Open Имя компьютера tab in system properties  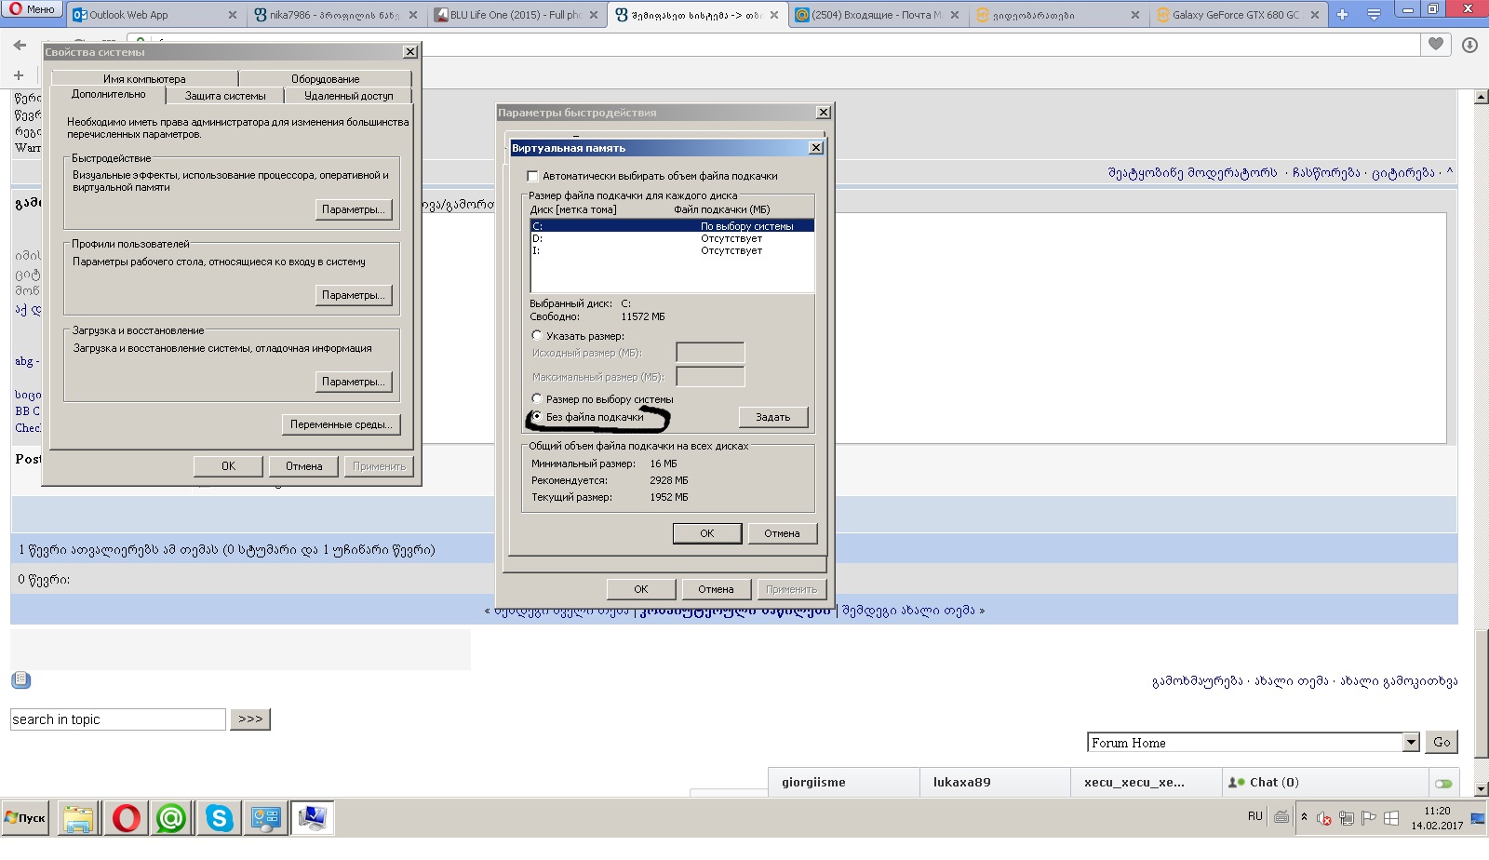tap(144, 79)
